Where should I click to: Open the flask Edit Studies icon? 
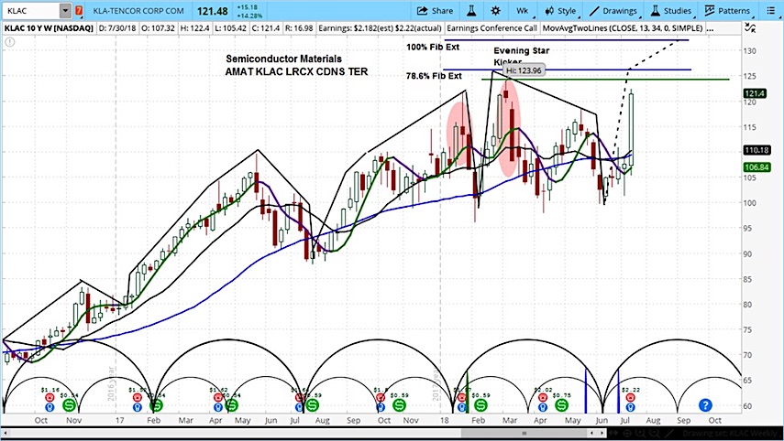point(471,10)
